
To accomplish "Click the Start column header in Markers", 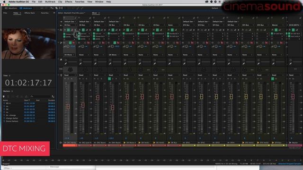I will 27,100.
